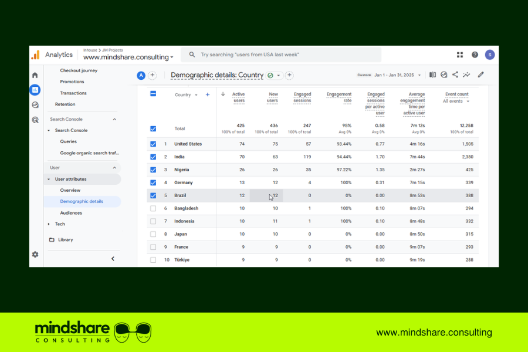Open the All events dropdown

(x=456, y=101)
